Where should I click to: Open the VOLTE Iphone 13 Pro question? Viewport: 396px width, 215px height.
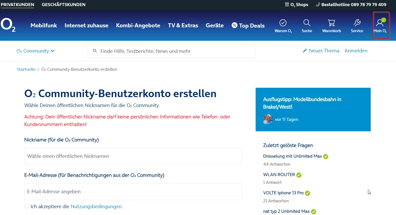pos(283,193)
